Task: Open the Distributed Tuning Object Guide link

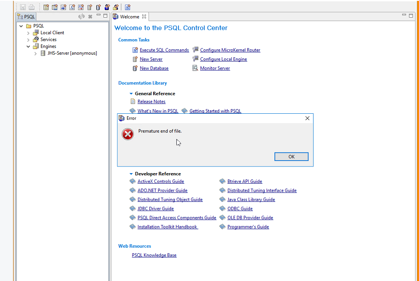Action: pos(170,199)
